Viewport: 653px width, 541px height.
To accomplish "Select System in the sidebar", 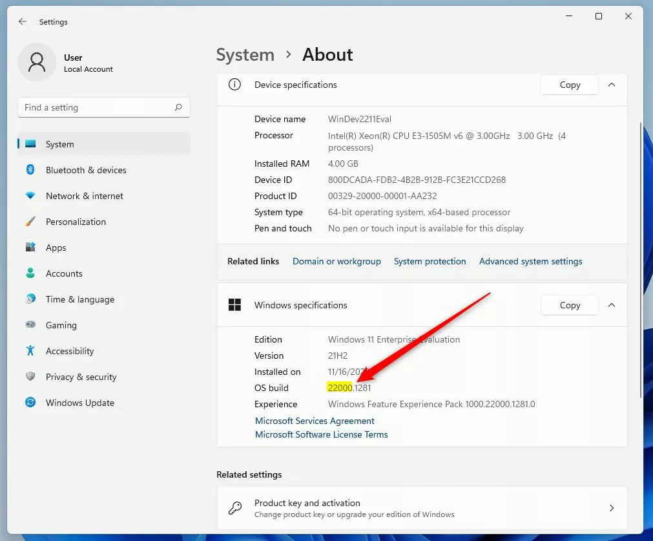I will click(104, 144).
